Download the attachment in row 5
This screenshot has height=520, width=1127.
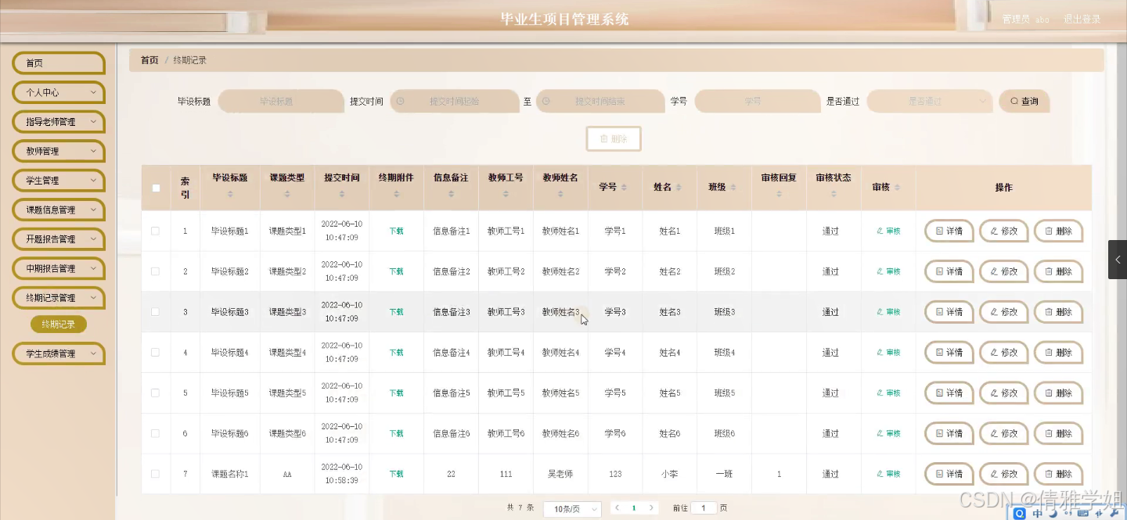(x=396, y=393)
